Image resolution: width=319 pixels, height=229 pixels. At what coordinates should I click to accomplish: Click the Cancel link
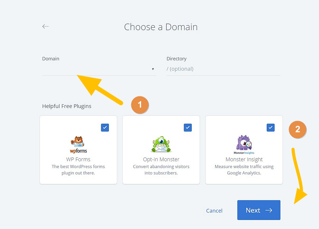214,211
